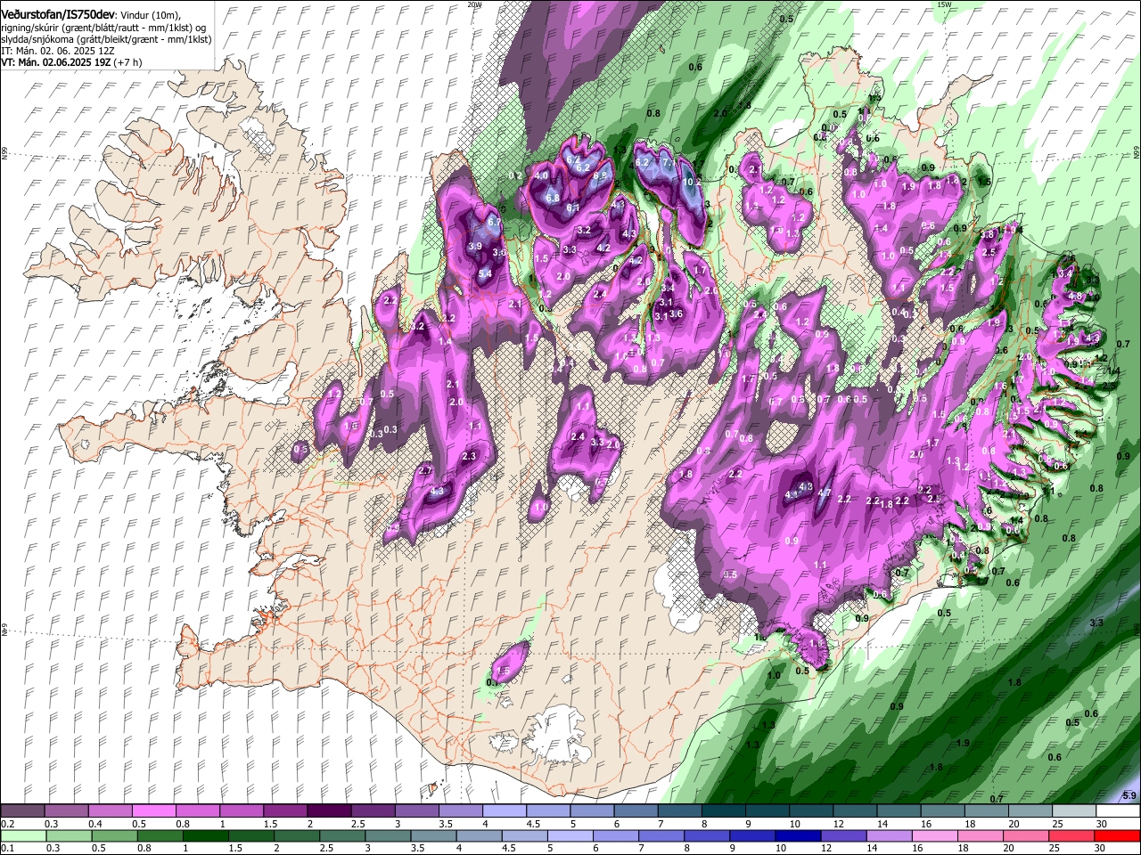Screen dimensions: 1141x855
Task: Click the '5.9' value at the map's lower right
Action: pos(1129,795)
